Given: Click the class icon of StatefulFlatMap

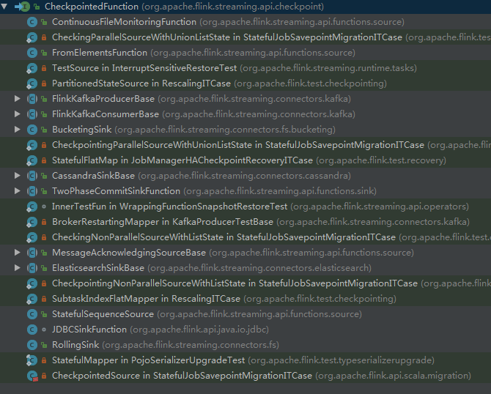Looking at the screenshot, I should (x=32, y=160).
